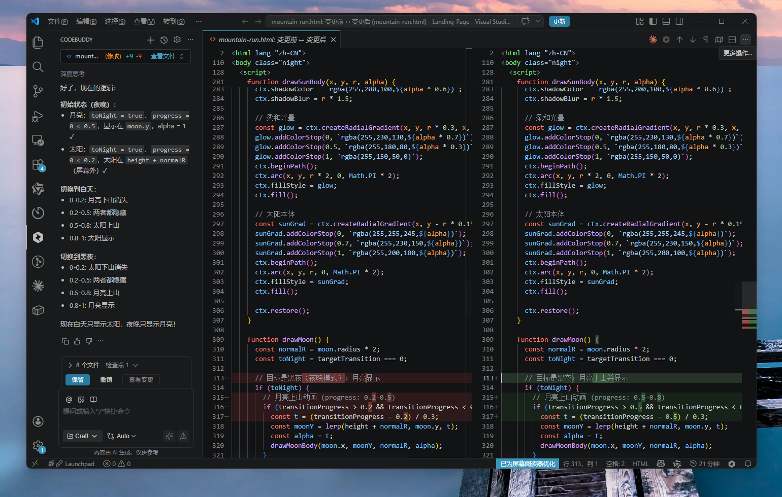Toggle the bottom panel layout icon
This screenshot has height=497, width=782.
[666, 21]
